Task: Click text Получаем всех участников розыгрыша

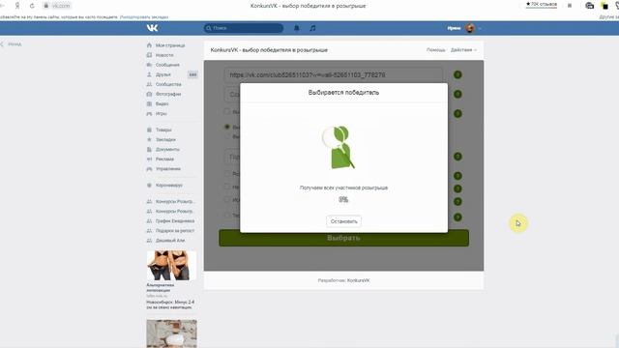Action: click(343, 188)
